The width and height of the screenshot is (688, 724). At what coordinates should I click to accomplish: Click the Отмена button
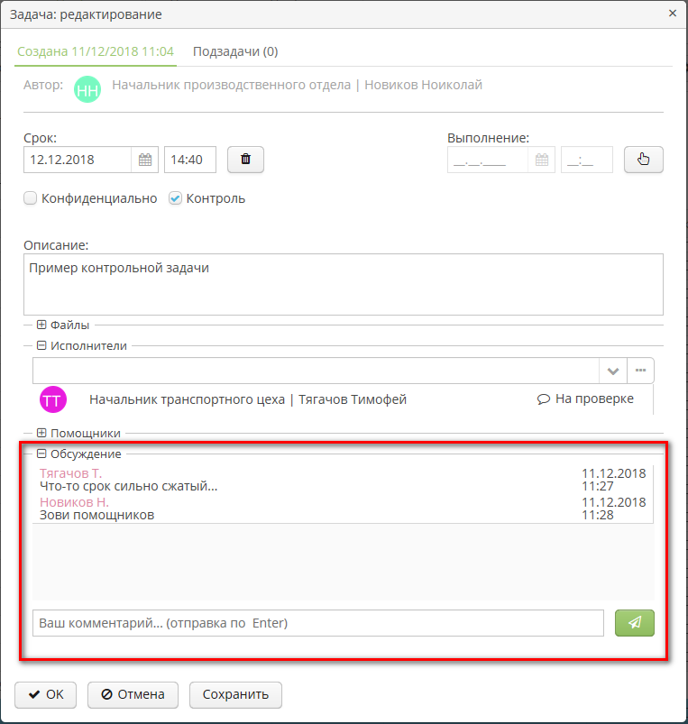point(133,694)
